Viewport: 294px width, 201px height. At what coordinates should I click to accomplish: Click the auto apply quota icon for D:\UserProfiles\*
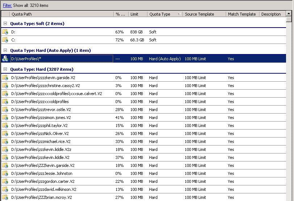pos(5,59)
